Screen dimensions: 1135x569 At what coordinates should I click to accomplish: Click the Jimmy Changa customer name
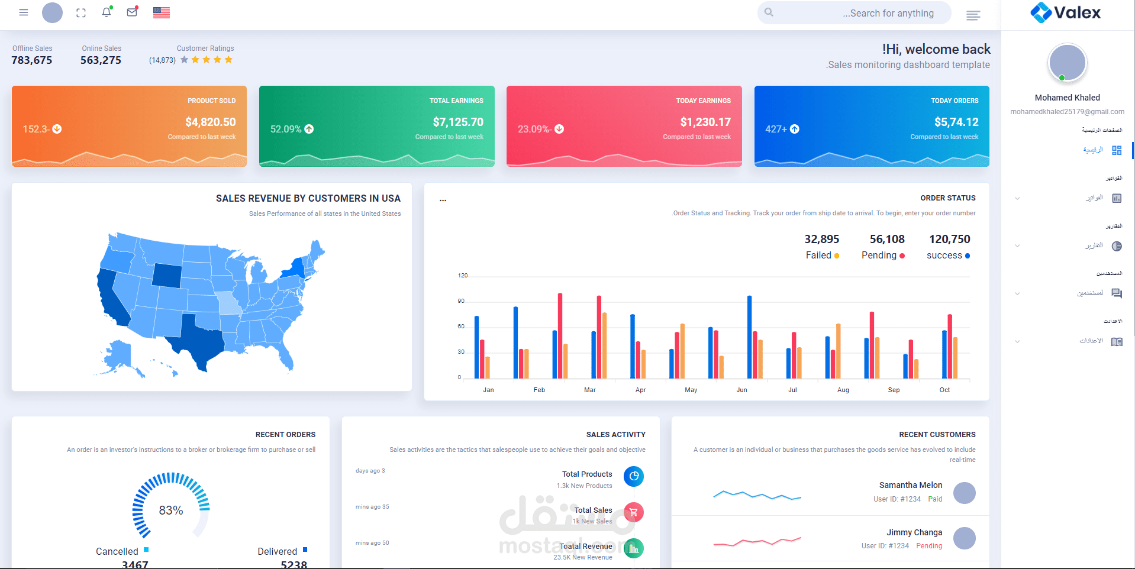tap(914, 532)
